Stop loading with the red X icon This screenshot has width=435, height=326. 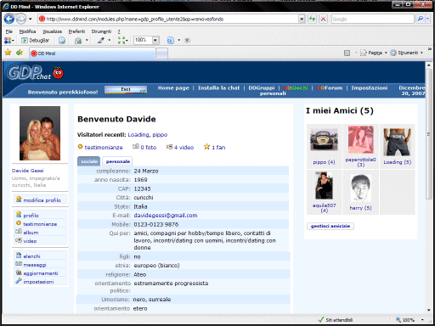tap(323, 19)
